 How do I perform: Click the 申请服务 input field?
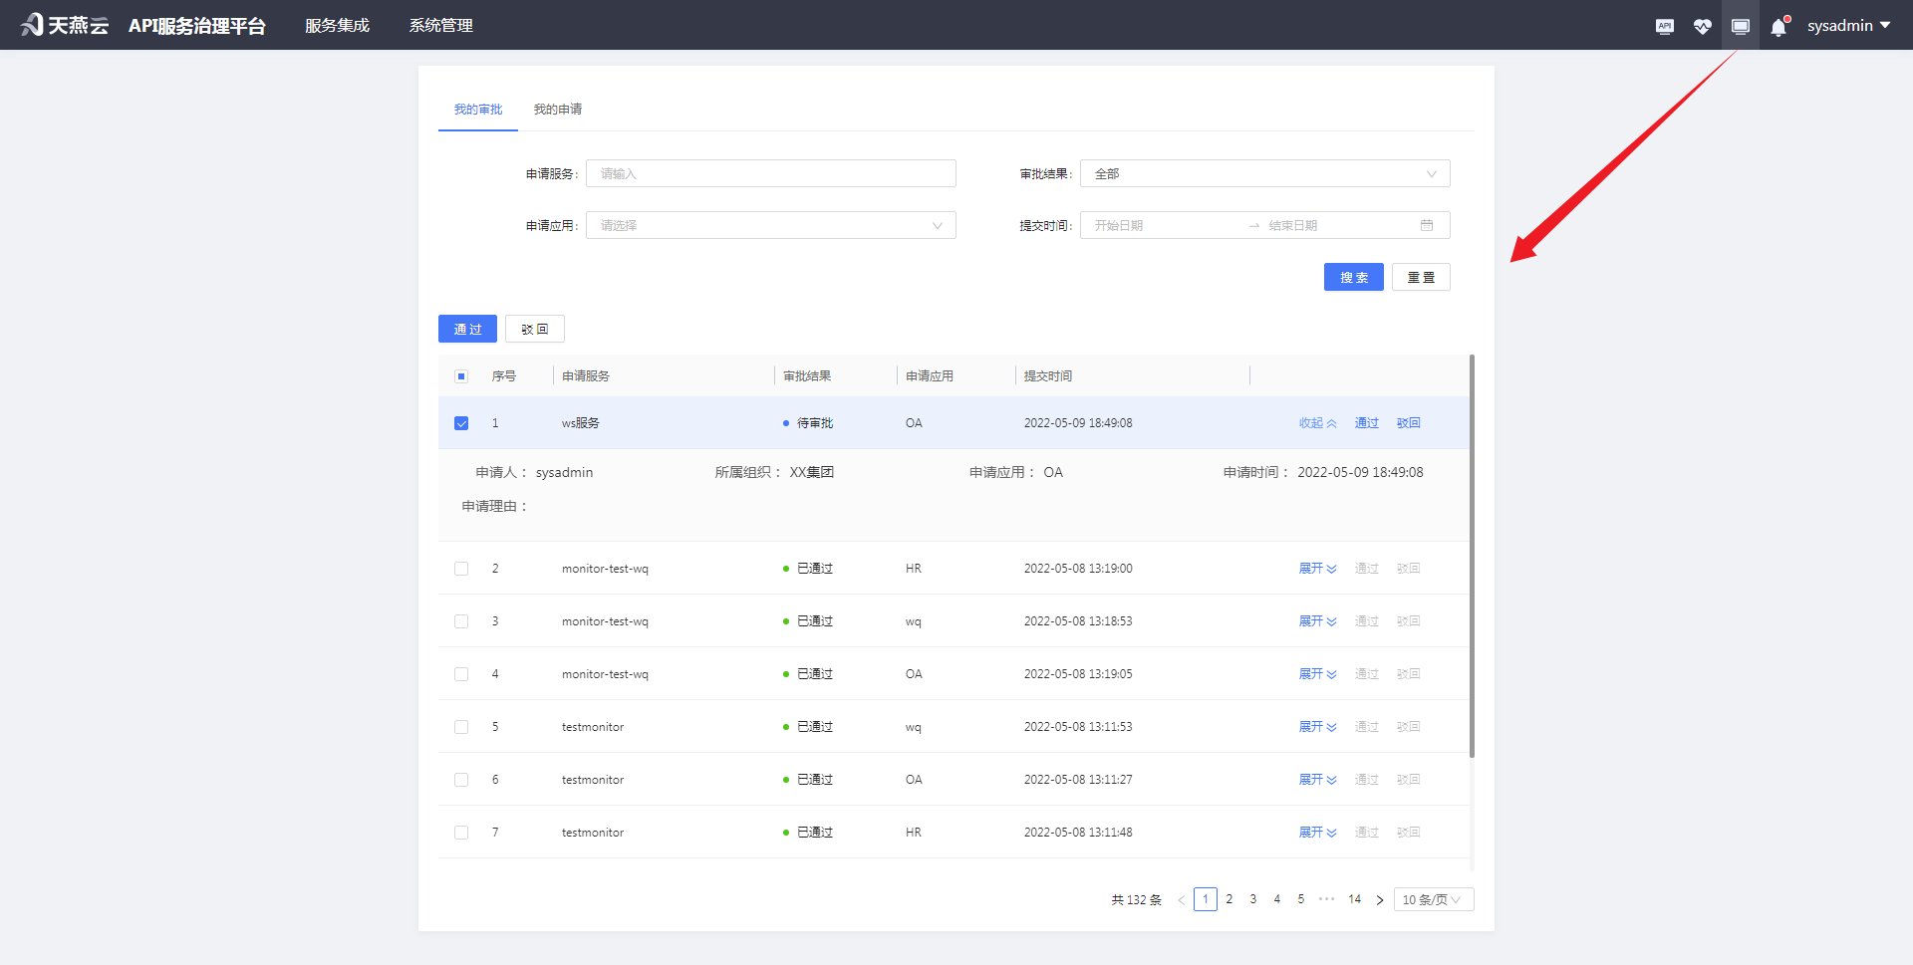coord(770,172)
